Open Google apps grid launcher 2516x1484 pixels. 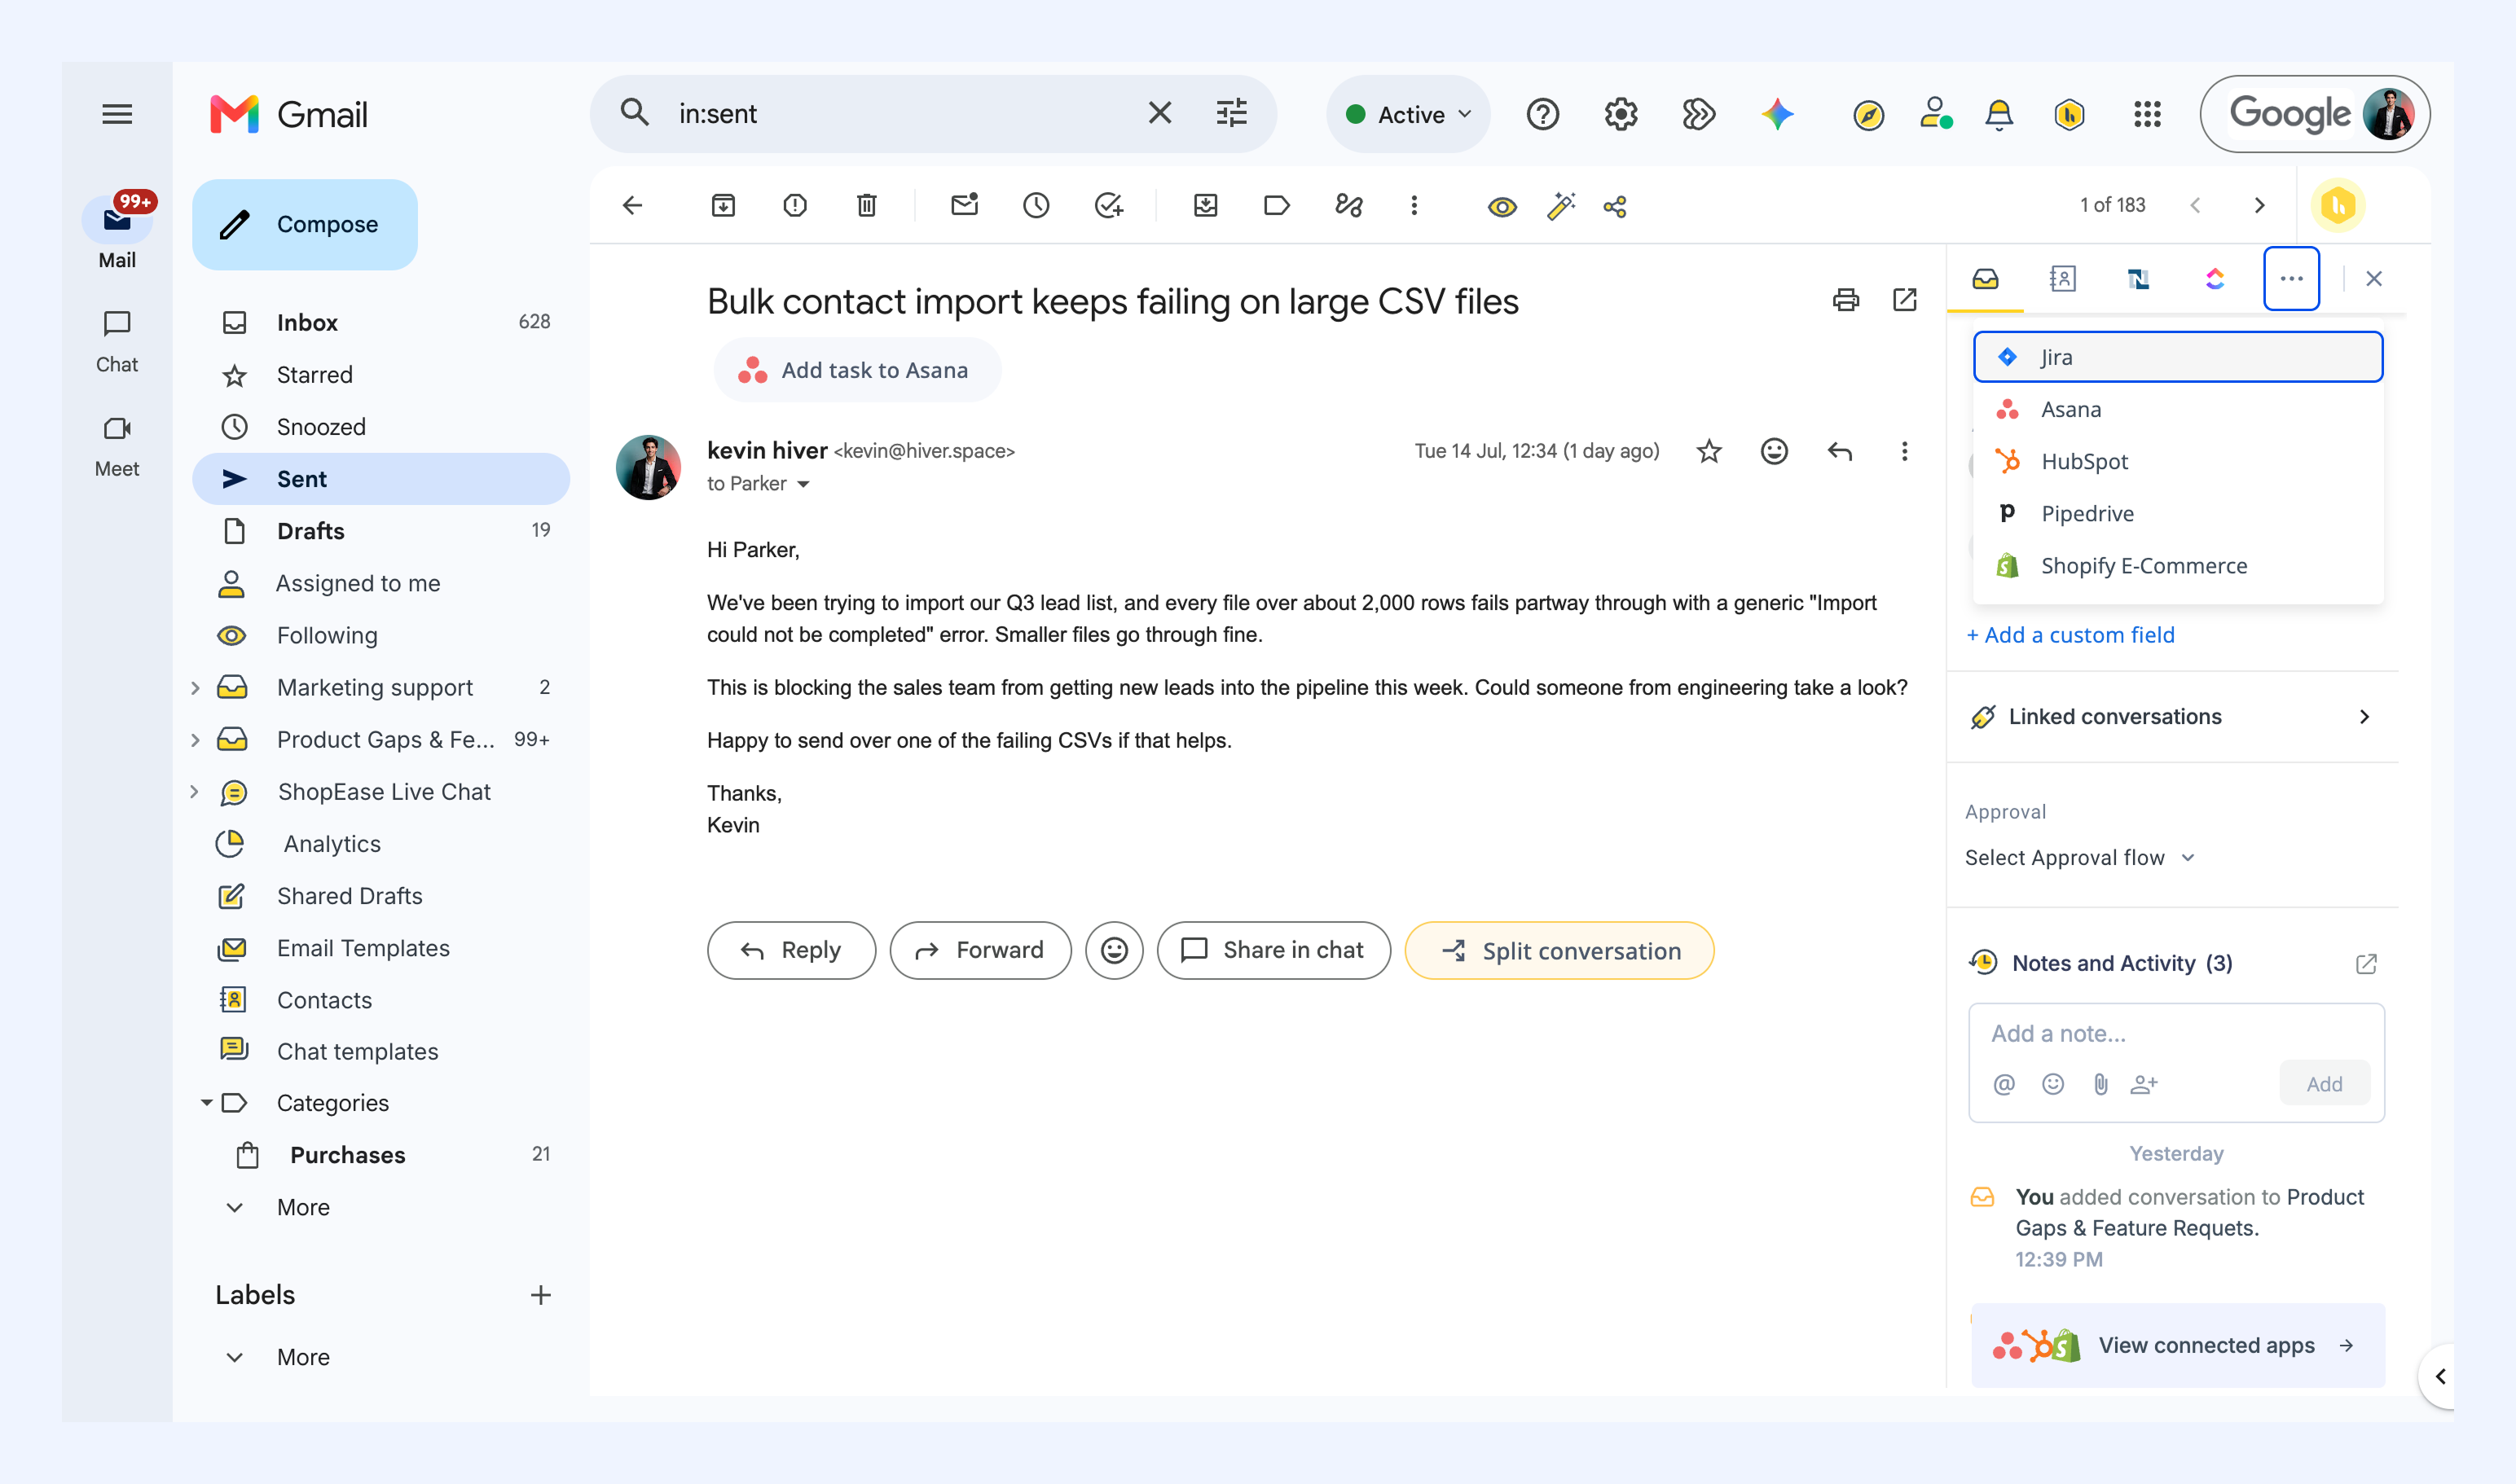coord(2147,115)
